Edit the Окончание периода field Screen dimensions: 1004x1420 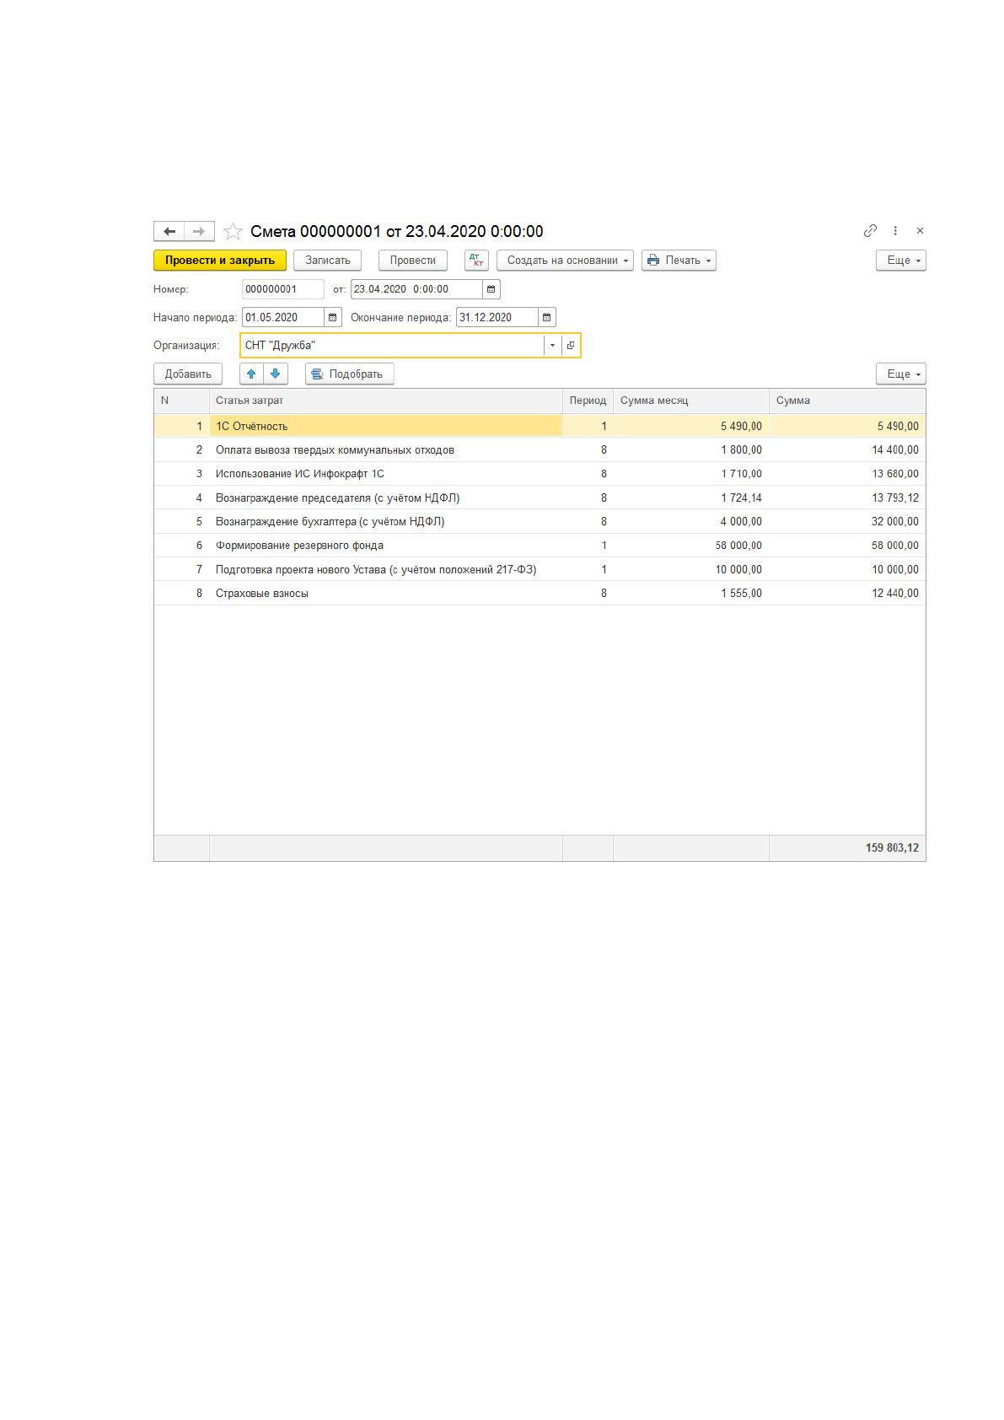tap(497, 317)
